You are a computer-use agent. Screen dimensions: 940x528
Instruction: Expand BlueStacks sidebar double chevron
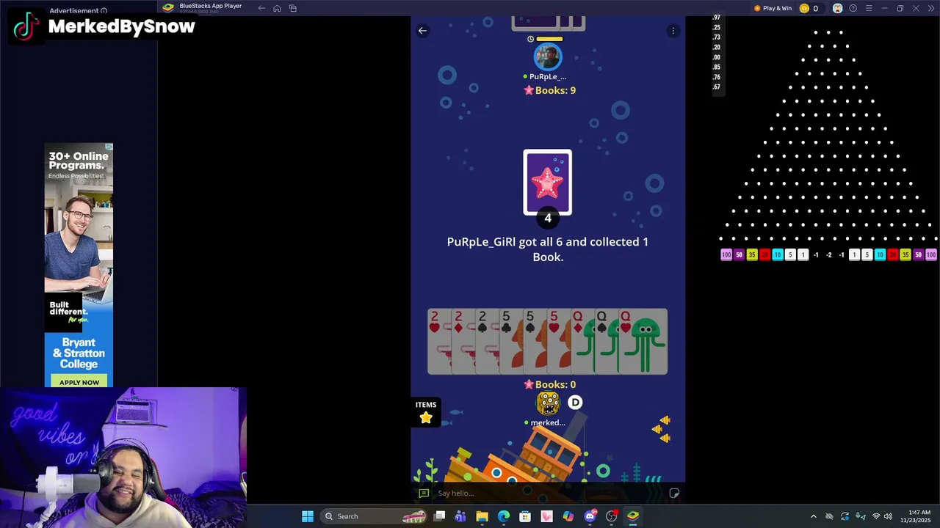[x=930, y=8]
